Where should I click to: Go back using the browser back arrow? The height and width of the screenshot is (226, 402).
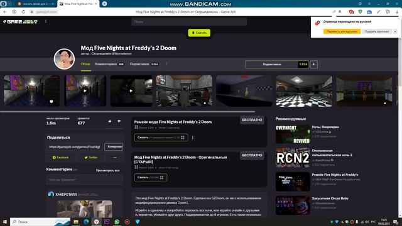pos(5,12)
